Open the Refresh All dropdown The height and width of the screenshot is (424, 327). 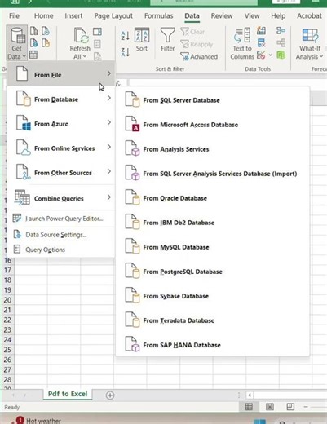(x=80, y=43)
